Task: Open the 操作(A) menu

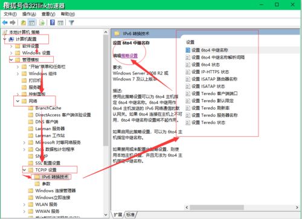Action: 29,14
